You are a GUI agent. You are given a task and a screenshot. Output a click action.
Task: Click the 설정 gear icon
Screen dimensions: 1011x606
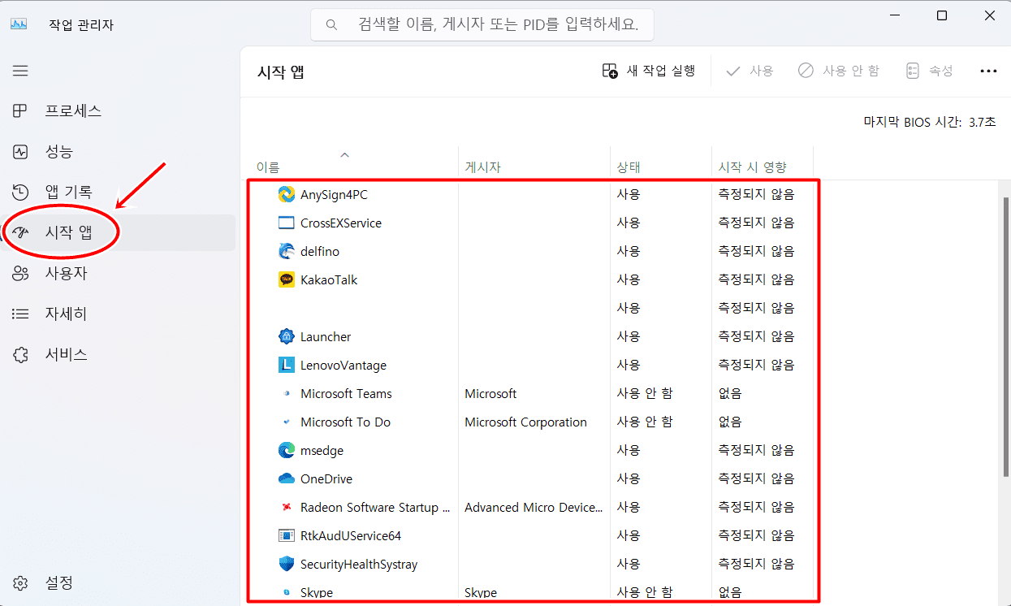[x=20, y=583]
